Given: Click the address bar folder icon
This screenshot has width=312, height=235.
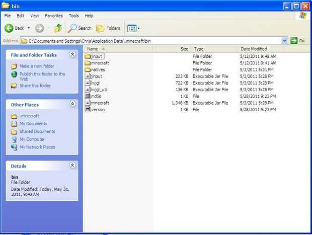Looking at the screenshot, I should pos(24,41).
